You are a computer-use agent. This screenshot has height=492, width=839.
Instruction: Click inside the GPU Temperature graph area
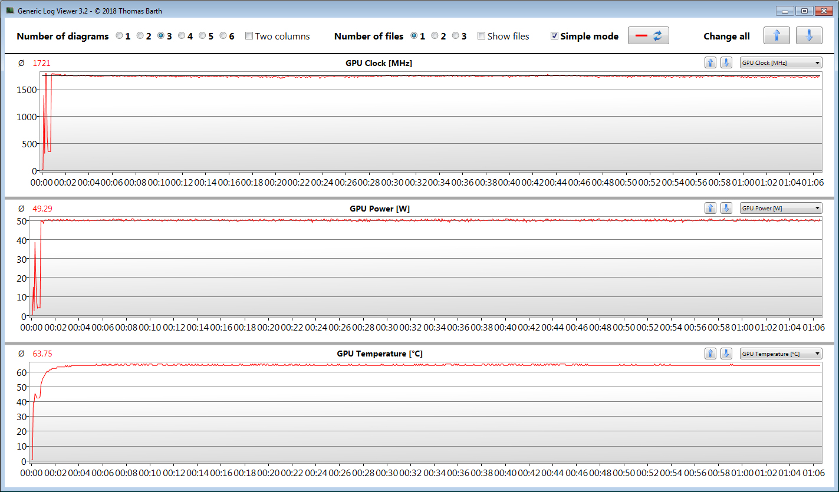pos(426,412)
